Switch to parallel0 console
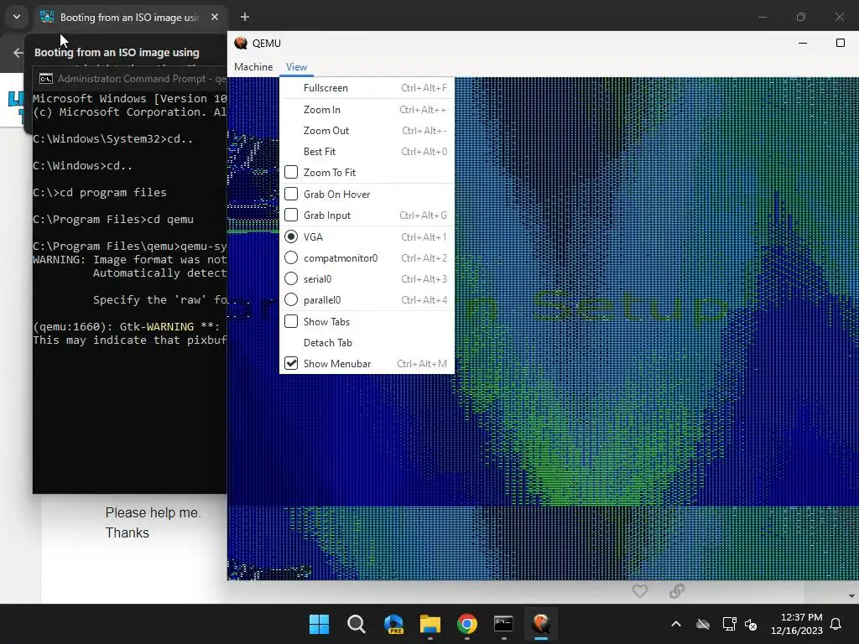Viewport: 859px width, 644px height. pyautogui.click(x=367, y=299)
